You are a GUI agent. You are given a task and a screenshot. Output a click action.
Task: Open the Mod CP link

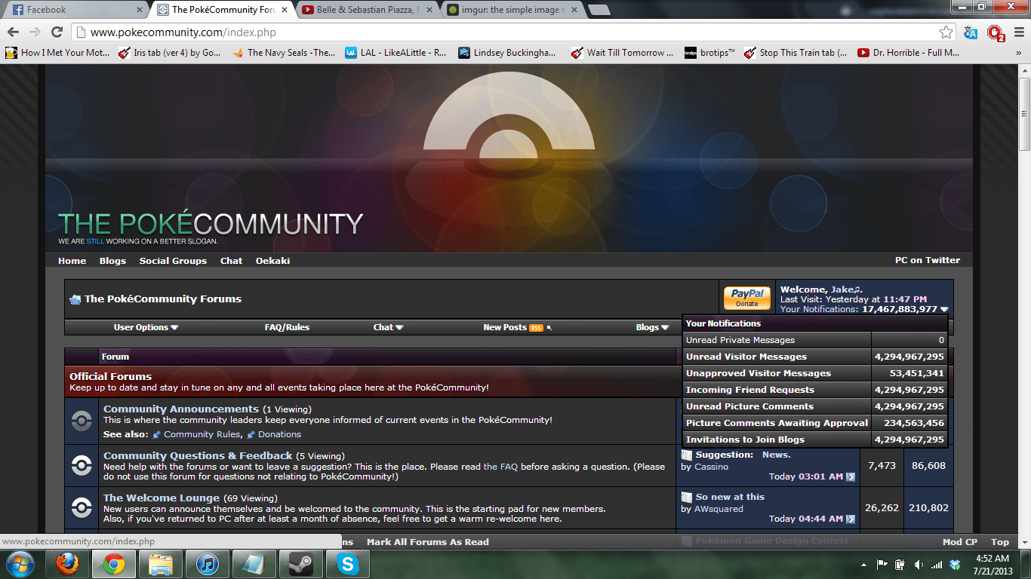pos(960,542)
